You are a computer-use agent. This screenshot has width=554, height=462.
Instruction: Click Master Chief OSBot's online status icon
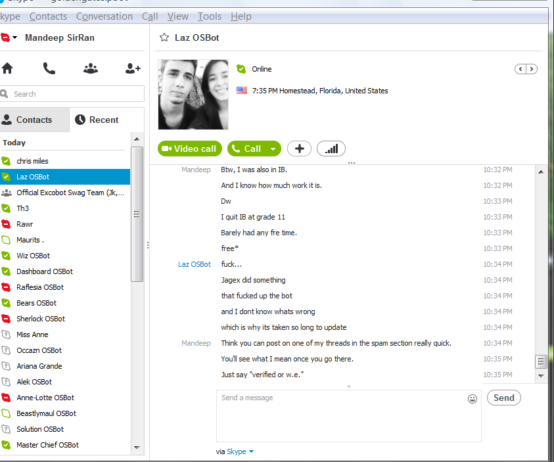click(6, 445)
